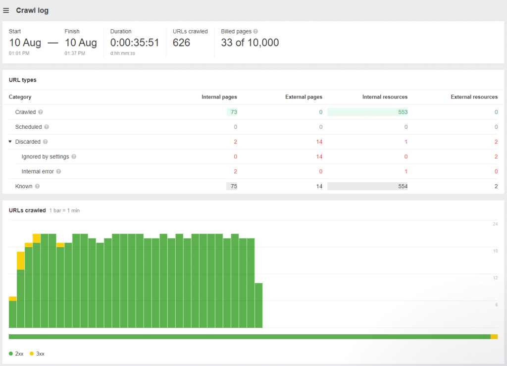
Task: Click help icon next to Billed pages
Action: pyautogui.click(x=255, y=31)
